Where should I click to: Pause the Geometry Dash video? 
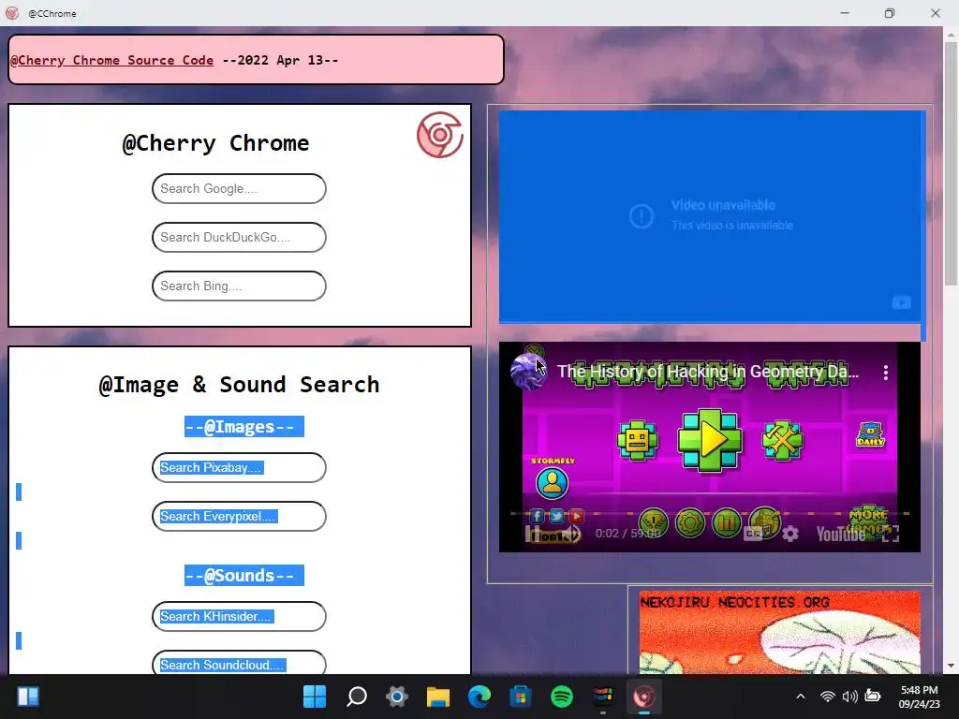(x=534, y=535)
